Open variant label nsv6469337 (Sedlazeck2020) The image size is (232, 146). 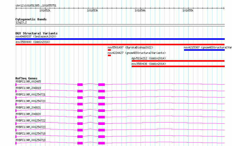[x=36, y=36]
